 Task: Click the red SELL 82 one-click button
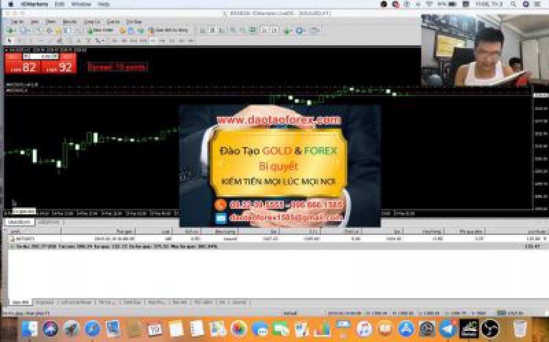click(22, 67)
